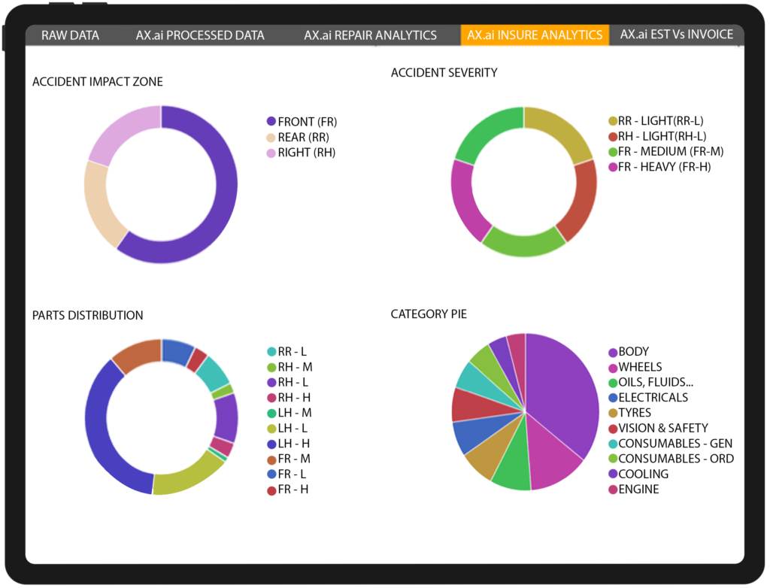Toggle the FRONT (FR) legend entry

[x=302, y=121]
